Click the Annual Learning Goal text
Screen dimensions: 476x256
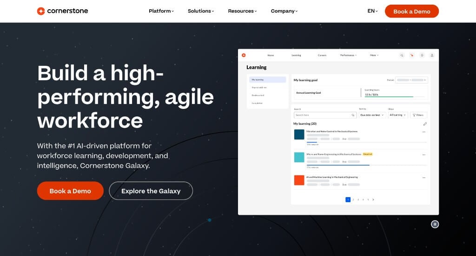(309, 93)
